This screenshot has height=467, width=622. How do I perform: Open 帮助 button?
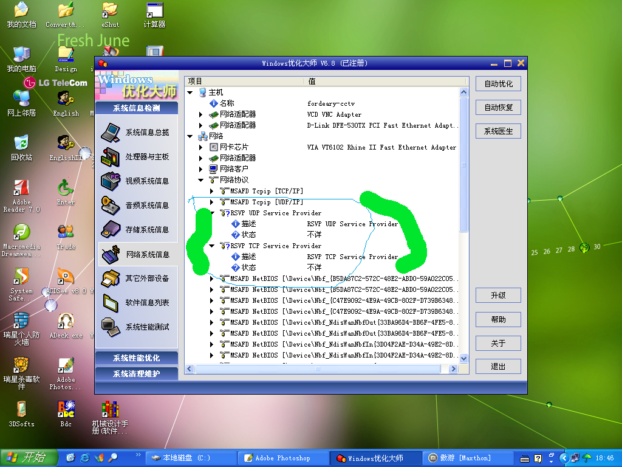tap(498, 319)
